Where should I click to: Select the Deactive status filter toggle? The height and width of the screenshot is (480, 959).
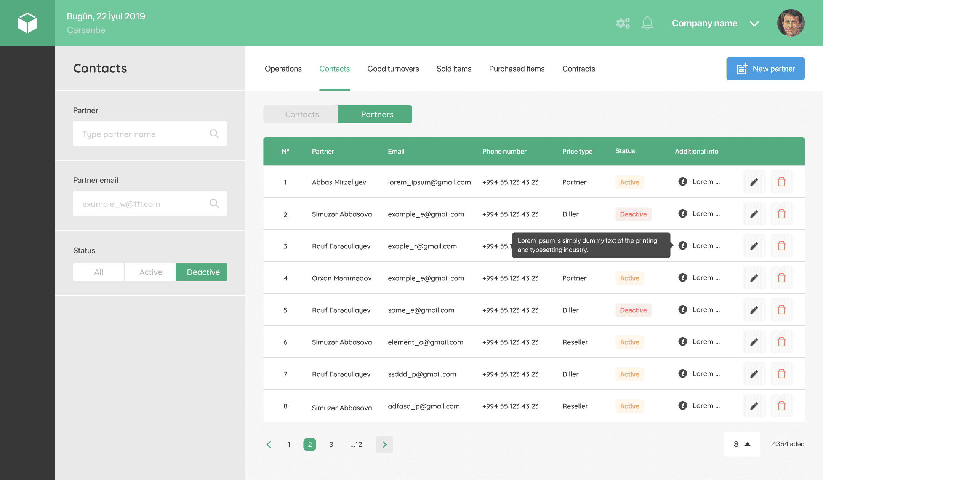[203, 272]
